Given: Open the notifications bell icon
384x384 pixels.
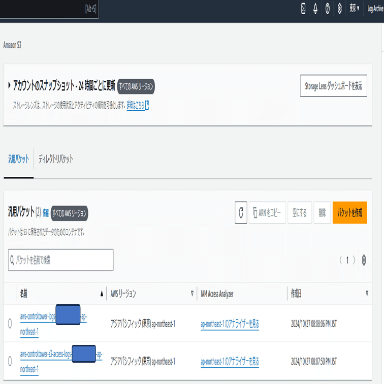Looking at the screenshot, I should point(315,9).
